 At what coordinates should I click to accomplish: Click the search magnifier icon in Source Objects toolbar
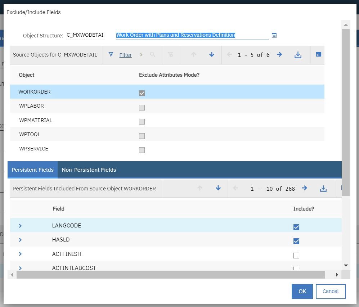pyautogui.click(x=152, y=54)
